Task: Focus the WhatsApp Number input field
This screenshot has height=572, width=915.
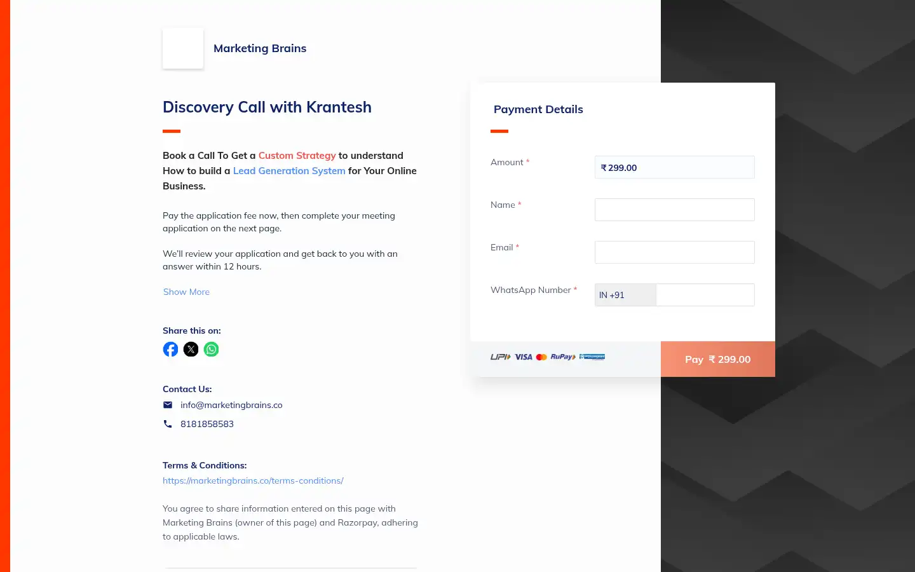Action: coord(705,295)
